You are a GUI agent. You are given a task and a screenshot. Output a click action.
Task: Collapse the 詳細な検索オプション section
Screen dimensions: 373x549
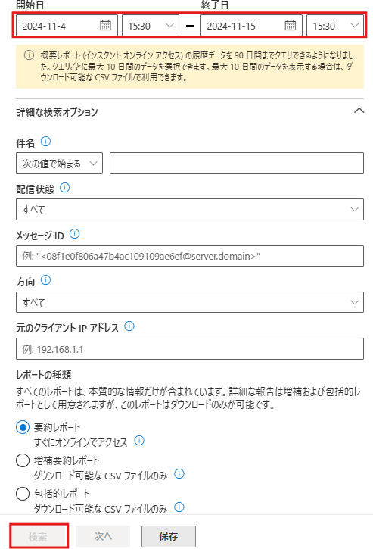359,111
